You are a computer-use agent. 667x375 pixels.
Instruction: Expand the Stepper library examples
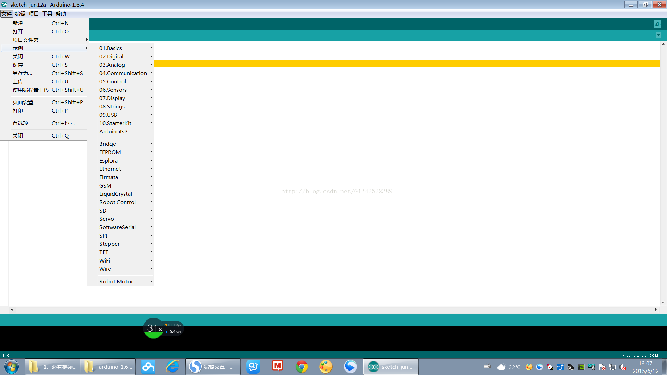(120, 244)
